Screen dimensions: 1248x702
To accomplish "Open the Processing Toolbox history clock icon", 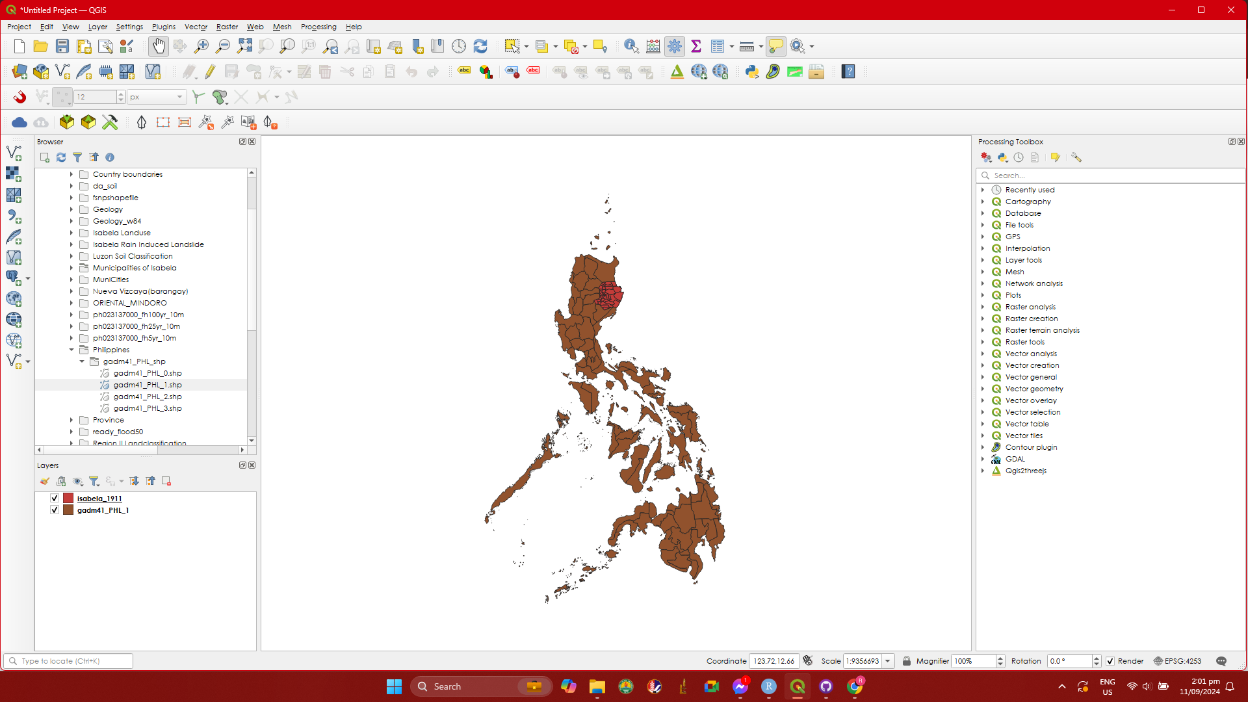I will click(x=1019, y=157).
